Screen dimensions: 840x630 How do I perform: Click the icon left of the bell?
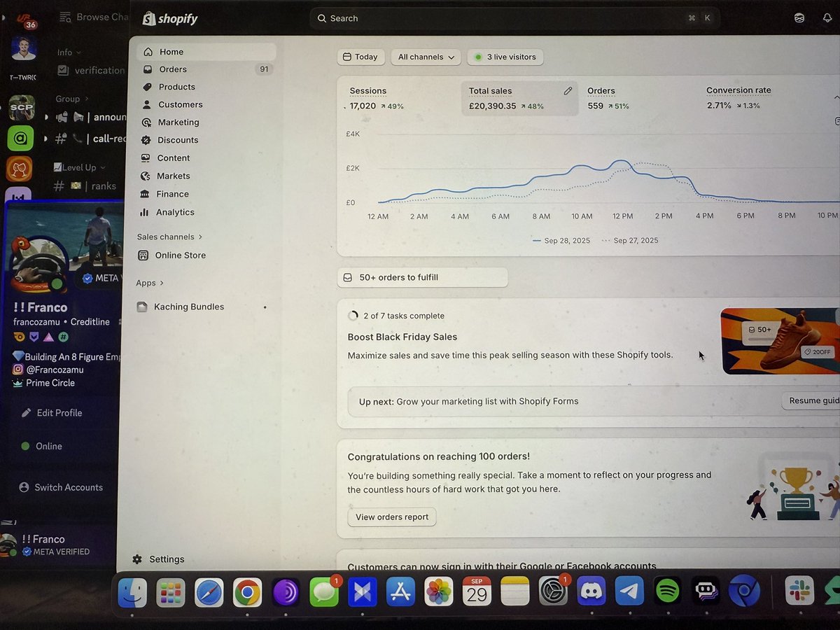pos(799,18)
